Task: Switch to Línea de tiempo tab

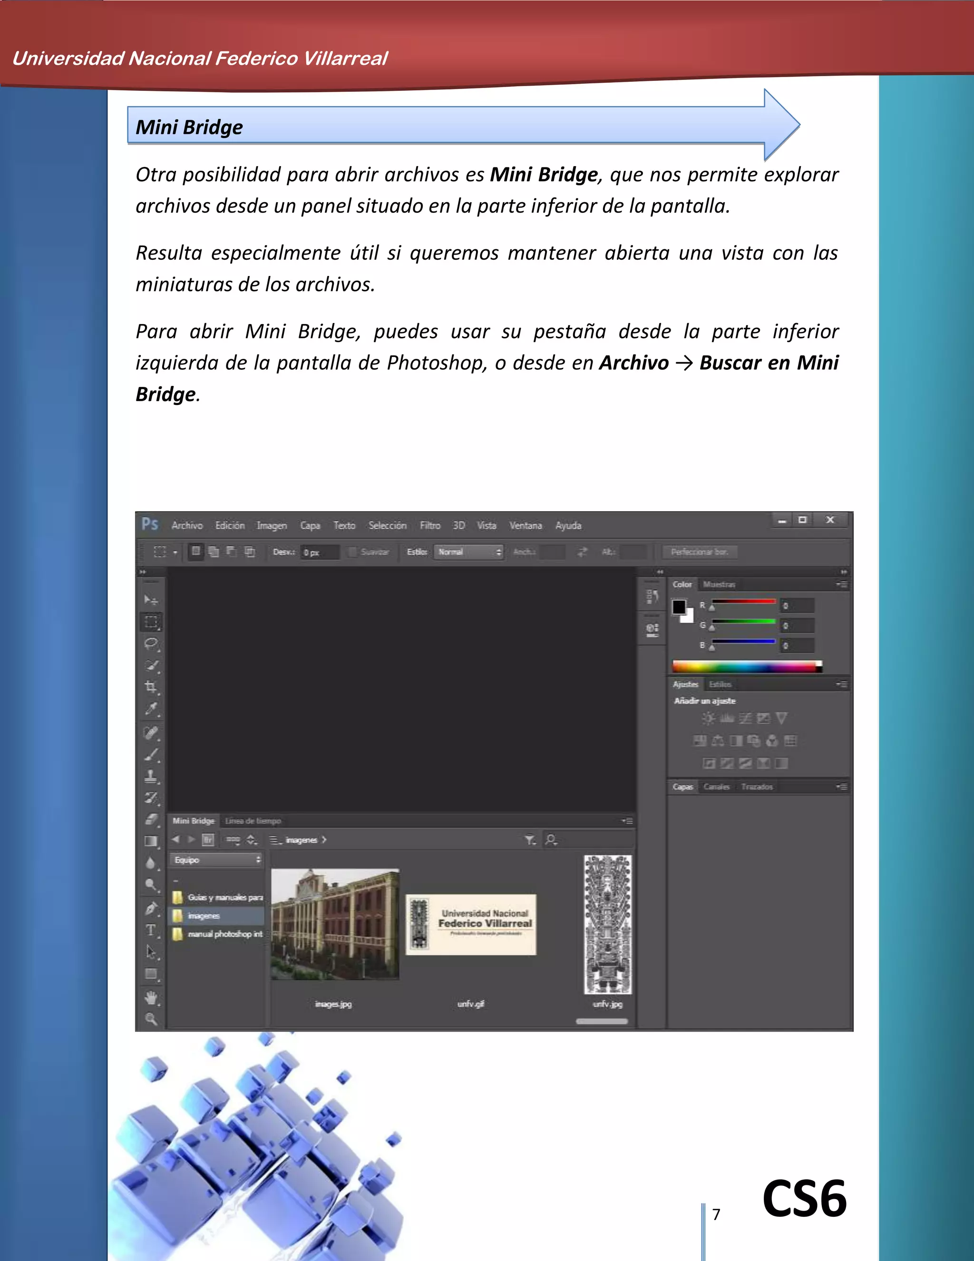Action: click(x=253, y=820)
